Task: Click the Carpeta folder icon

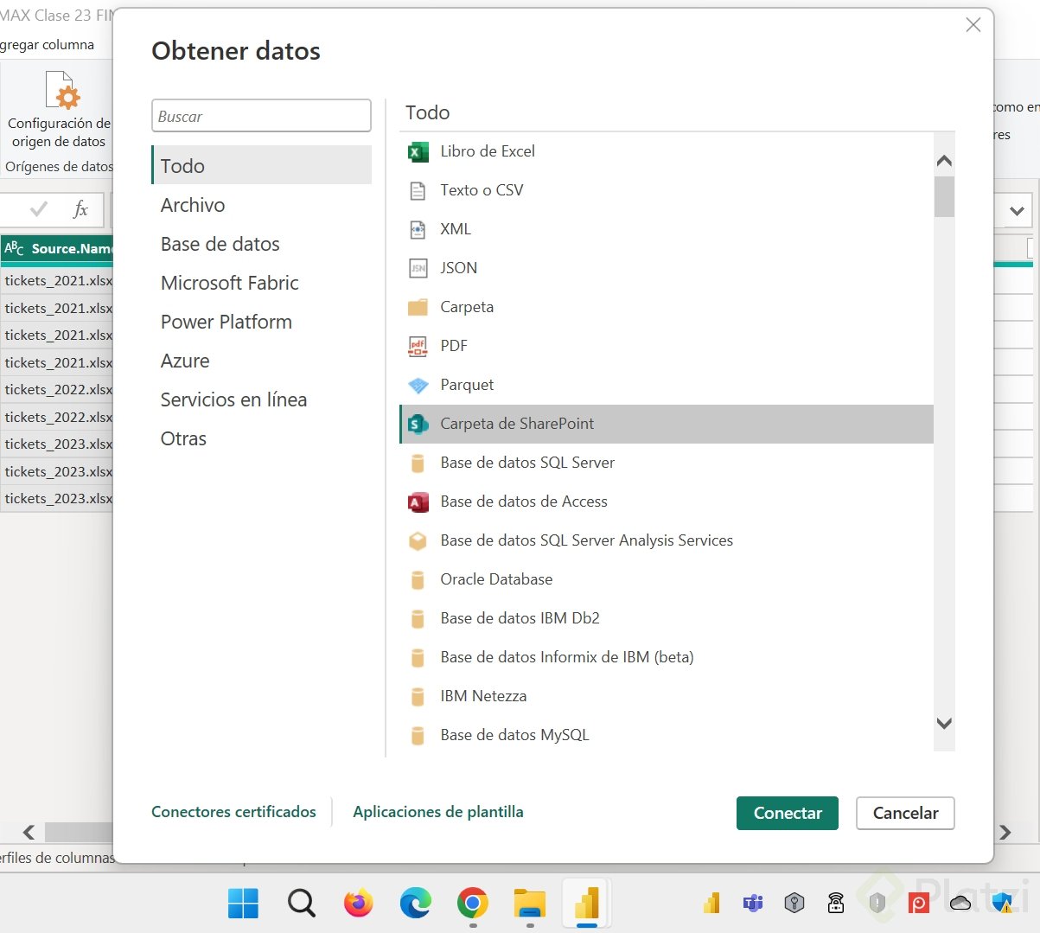Action: [418, 308]
